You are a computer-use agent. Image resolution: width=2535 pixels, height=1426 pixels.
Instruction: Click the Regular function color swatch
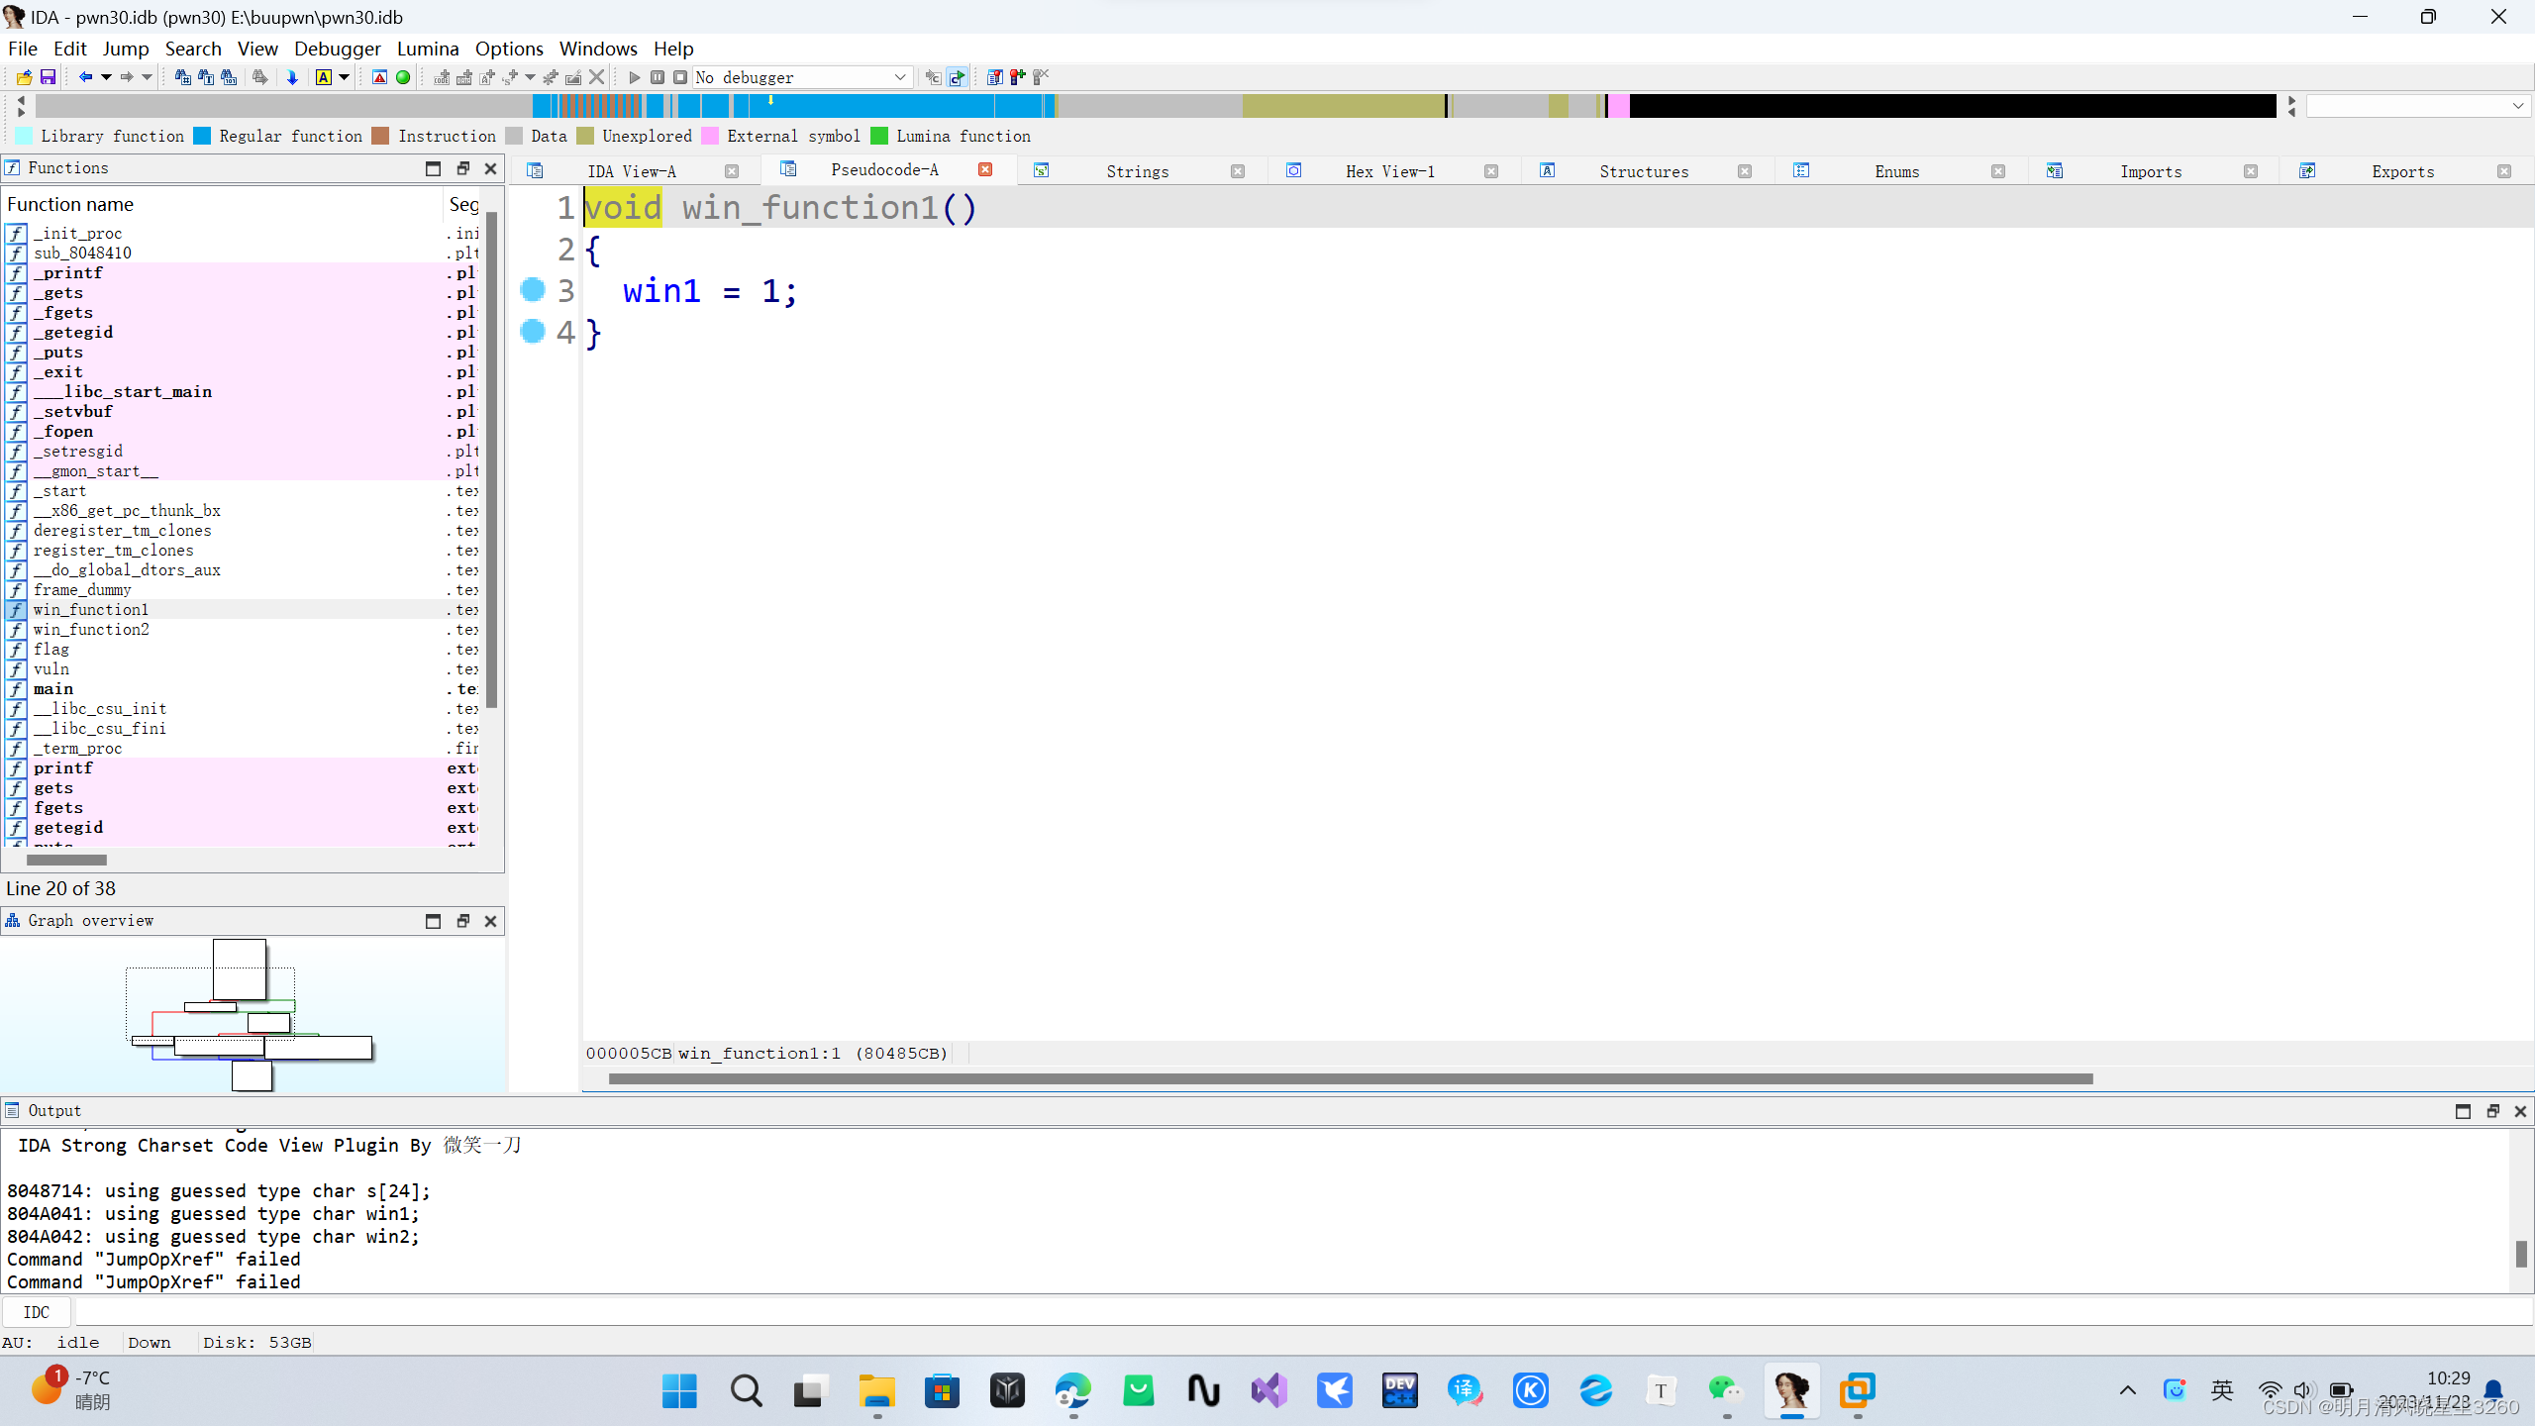point(202,137)
